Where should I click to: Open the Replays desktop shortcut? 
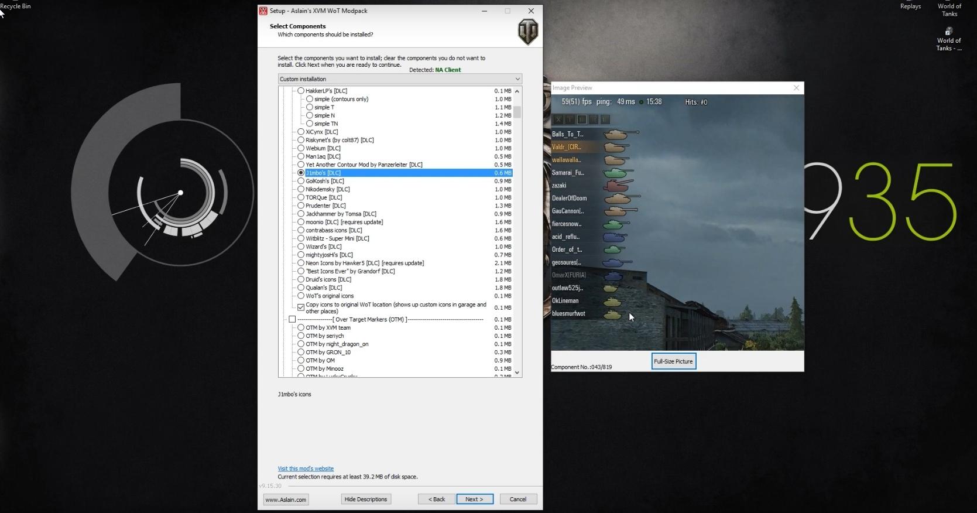tap(910, 6)
